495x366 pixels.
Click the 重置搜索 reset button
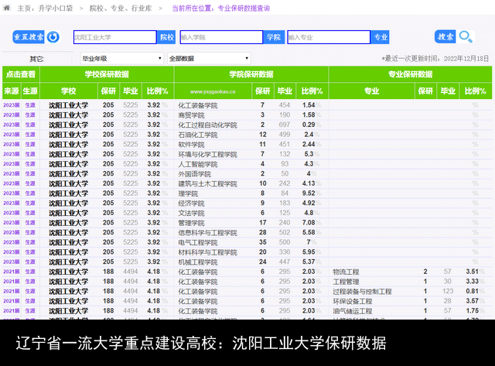pyautogui.click(x=29, y=37)
